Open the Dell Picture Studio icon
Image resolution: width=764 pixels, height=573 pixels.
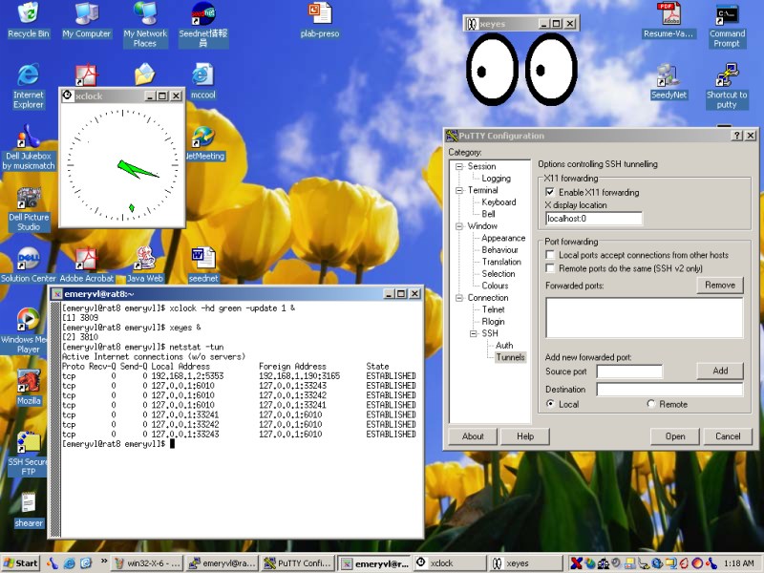click(28, 199)
